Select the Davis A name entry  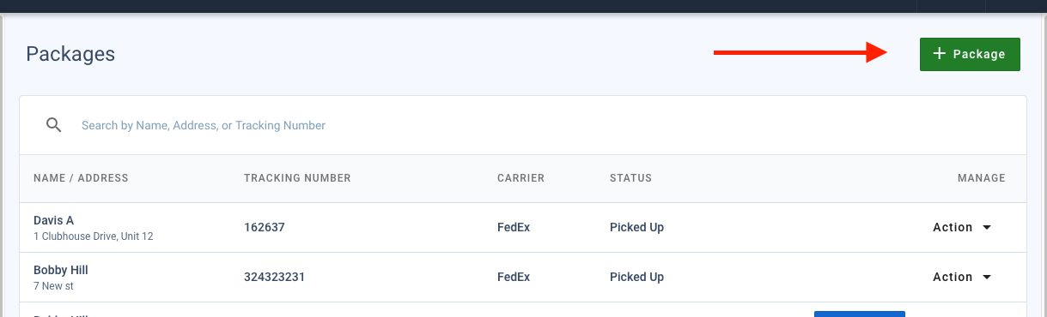[x=54, y=220]
